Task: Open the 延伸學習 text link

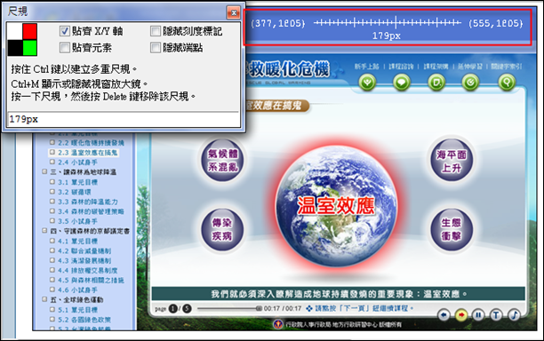Action: click(470, 67)
